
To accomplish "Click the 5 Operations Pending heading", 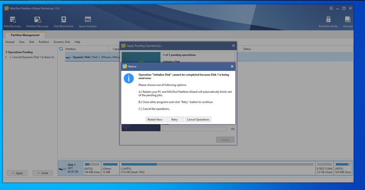I will [x=19, y=52].
